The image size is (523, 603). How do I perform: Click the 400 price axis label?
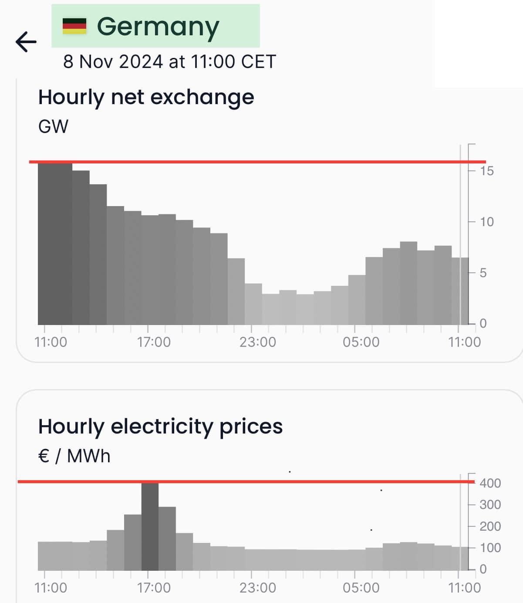point(490,483)
